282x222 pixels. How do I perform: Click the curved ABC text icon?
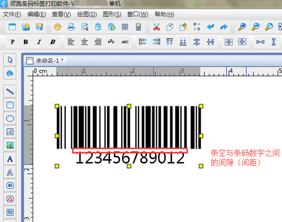pyautogui.click(x=111, y=42)
